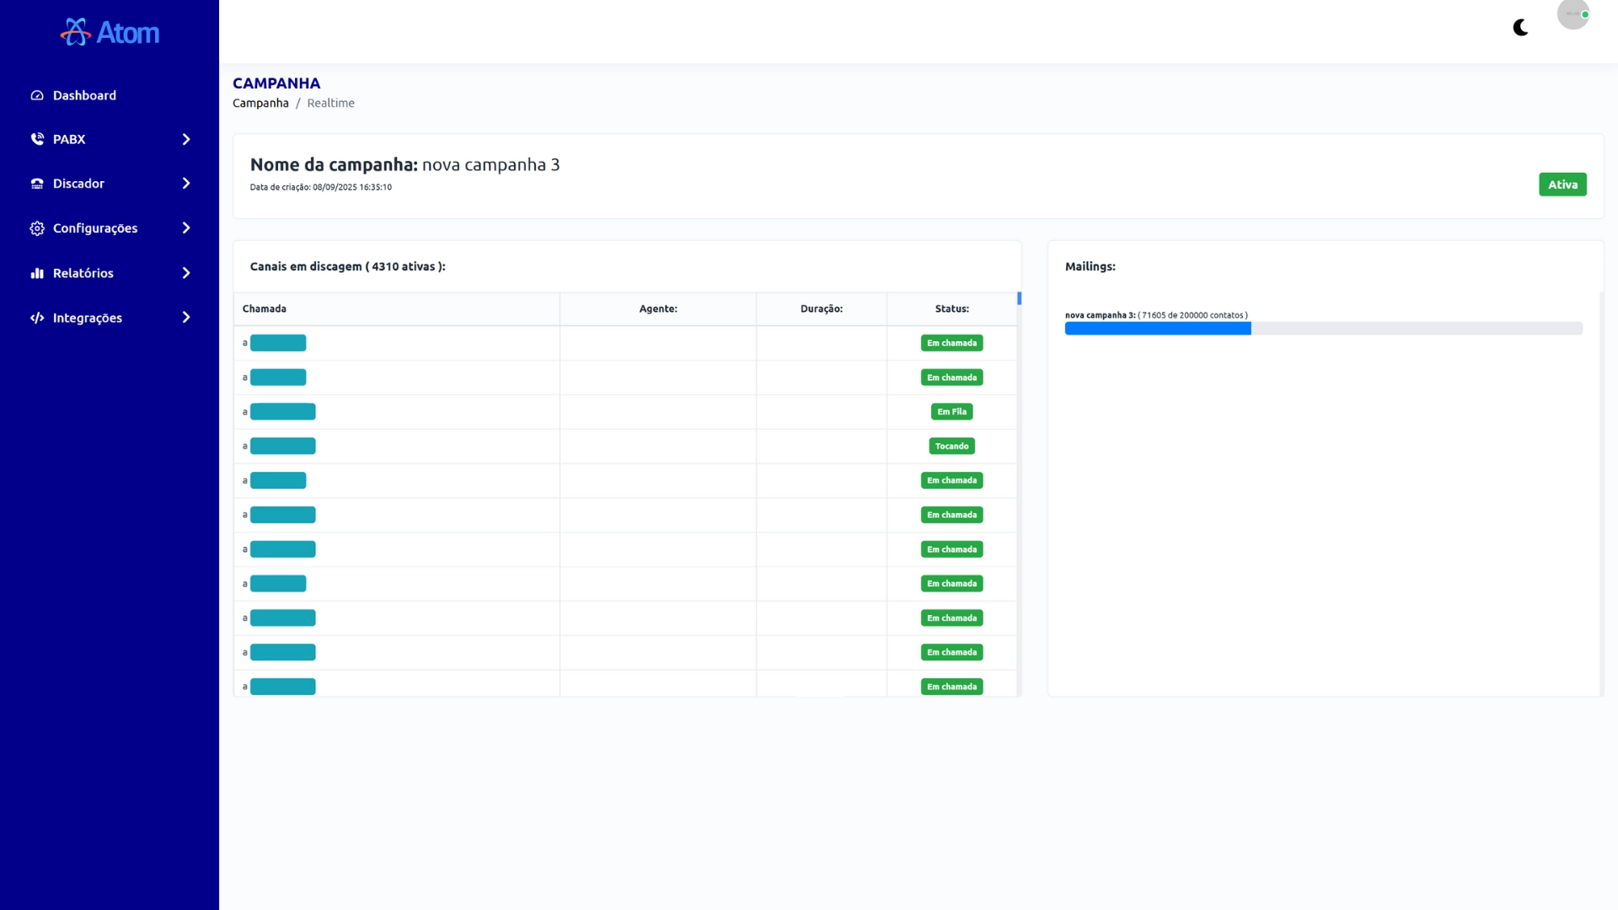Screen dimensions: 1618x910
Task: Expand the Discador submenu chevron
Action: (x=186, y=184)
